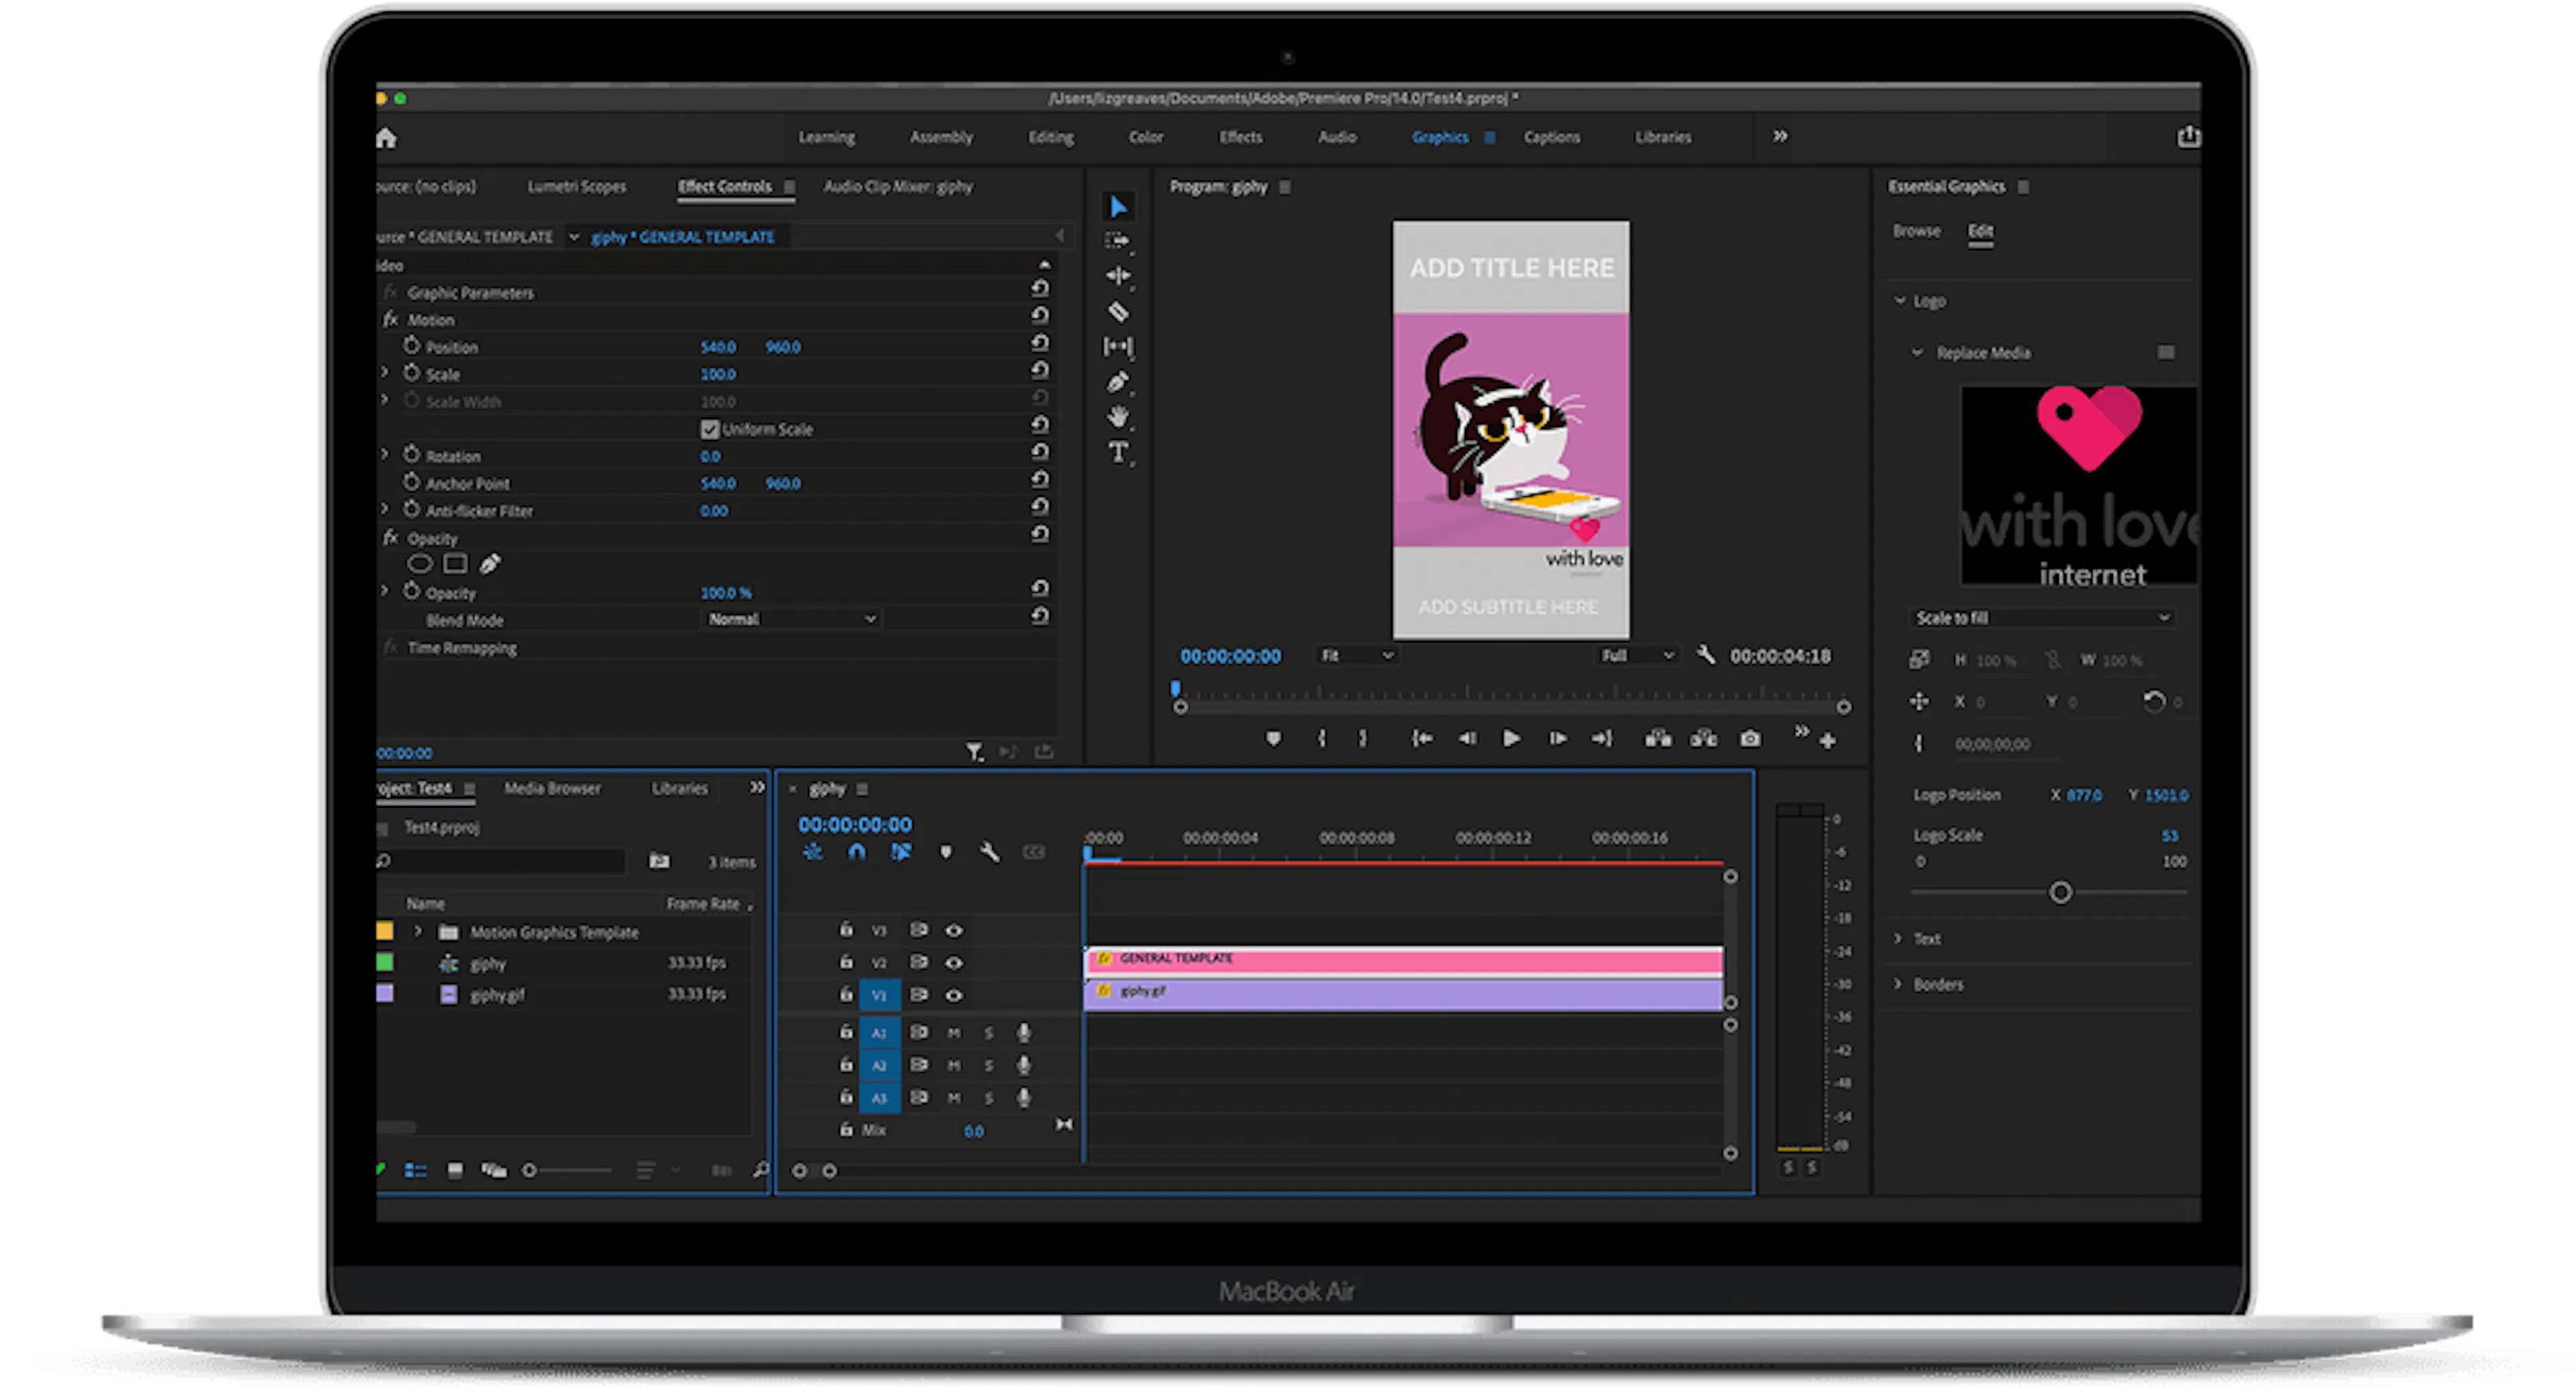Image resolution: width=2576 pixels, height=1388 pixels.
Task: Collapse the Replace Media section
Action: tap(1918, 352)
